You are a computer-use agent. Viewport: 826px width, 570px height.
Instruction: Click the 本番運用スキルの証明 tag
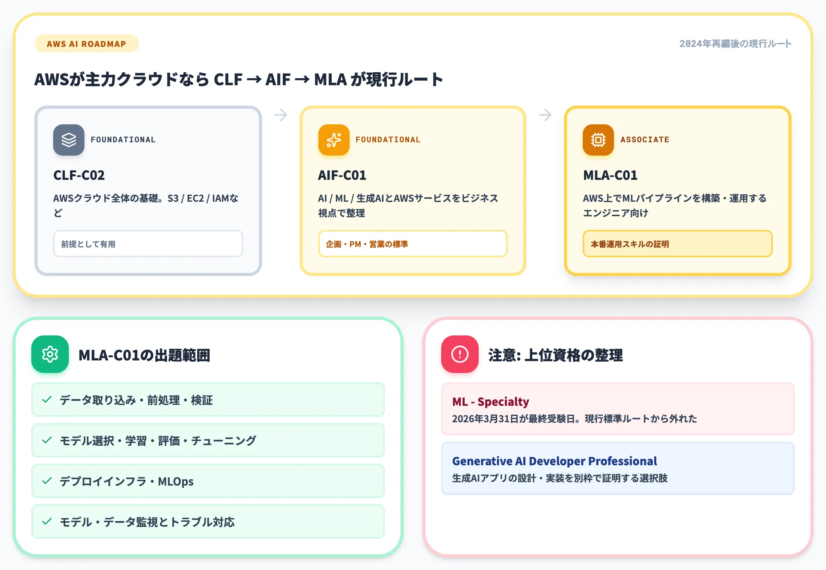point(677,244)
